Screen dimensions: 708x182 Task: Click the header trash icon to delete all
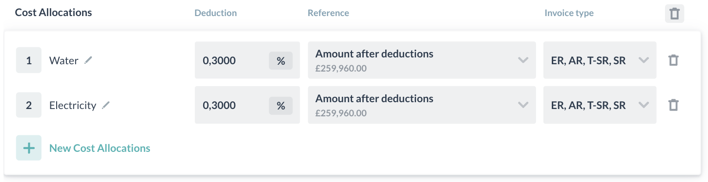click(674, 13)
